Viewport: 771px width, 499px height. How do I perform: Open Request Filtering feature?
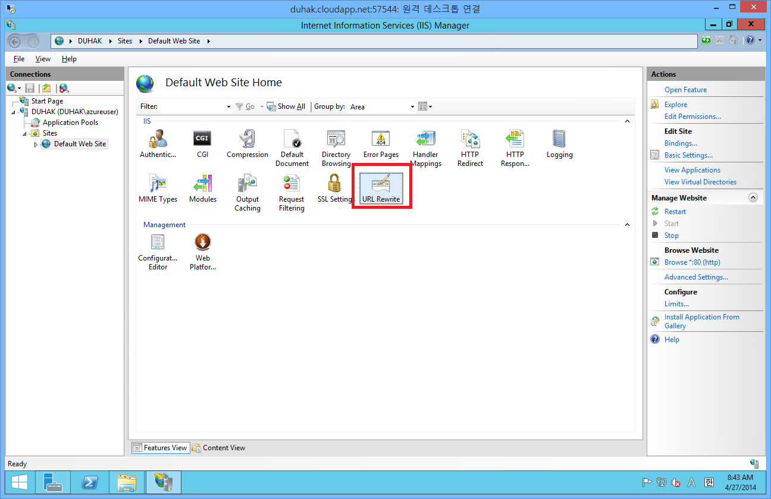[292, 193]
